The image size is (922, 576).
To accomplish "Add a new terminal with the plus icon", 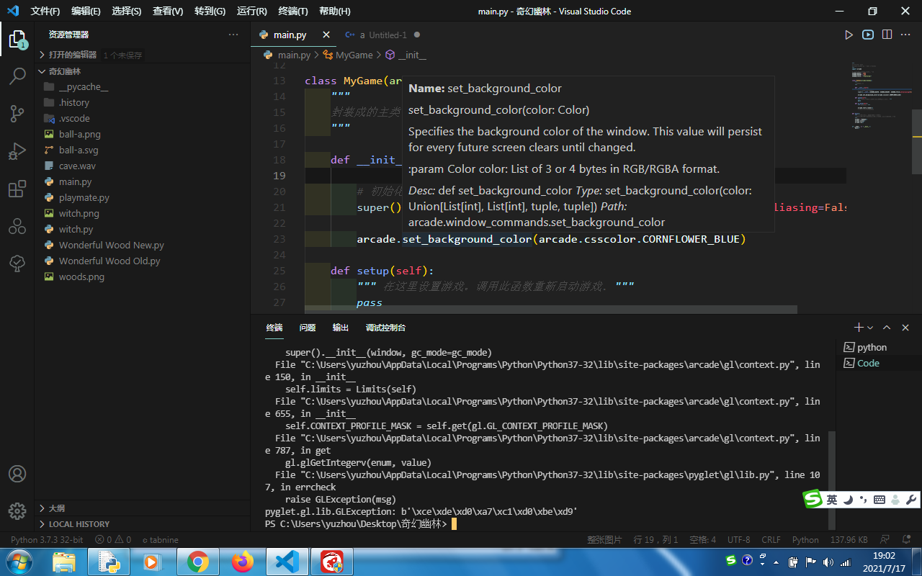I will pos(858,327).
